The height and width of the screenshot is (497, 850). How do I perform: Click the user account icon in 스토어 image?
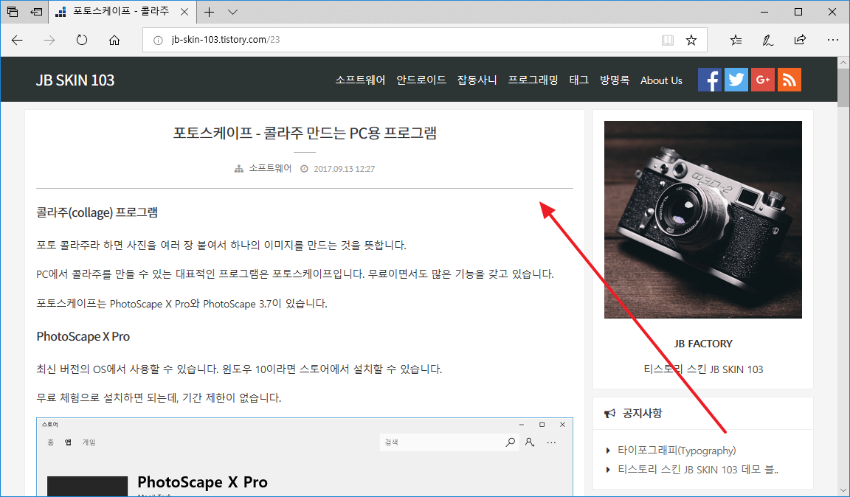tap(530, 442)
